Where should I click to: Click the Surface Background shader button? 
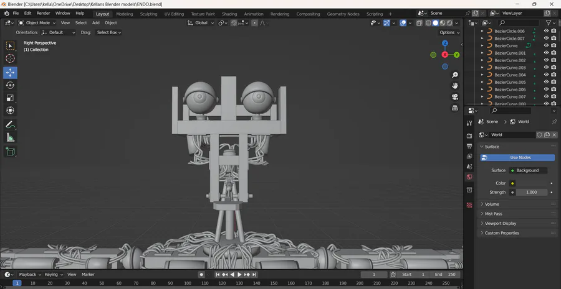pos(528,170)
